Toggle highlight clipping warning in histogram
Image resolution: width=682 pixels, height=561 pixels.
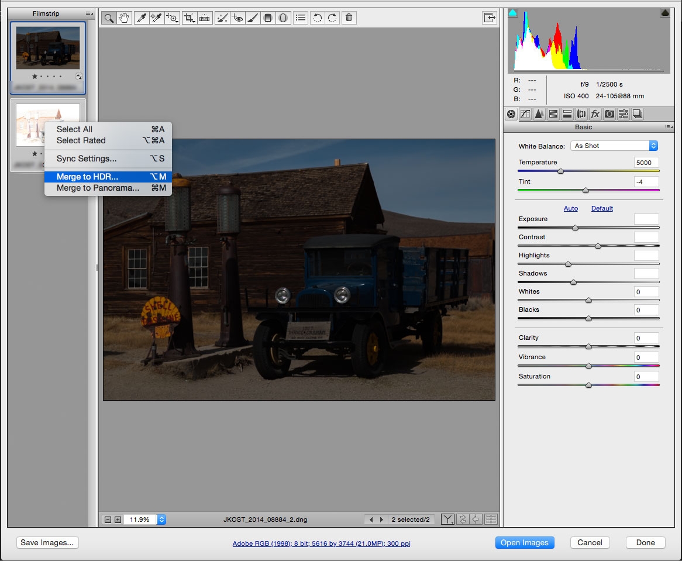click(665, 13)
